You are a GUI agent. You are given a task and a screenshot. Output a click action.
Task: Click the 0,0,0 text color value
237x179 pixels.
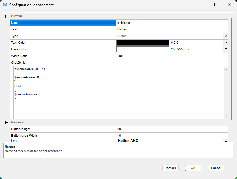click(x=175, y=43)
